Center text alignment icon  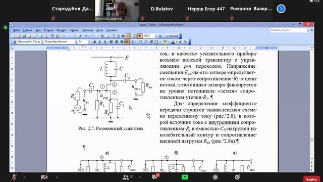tap(117, 41)
